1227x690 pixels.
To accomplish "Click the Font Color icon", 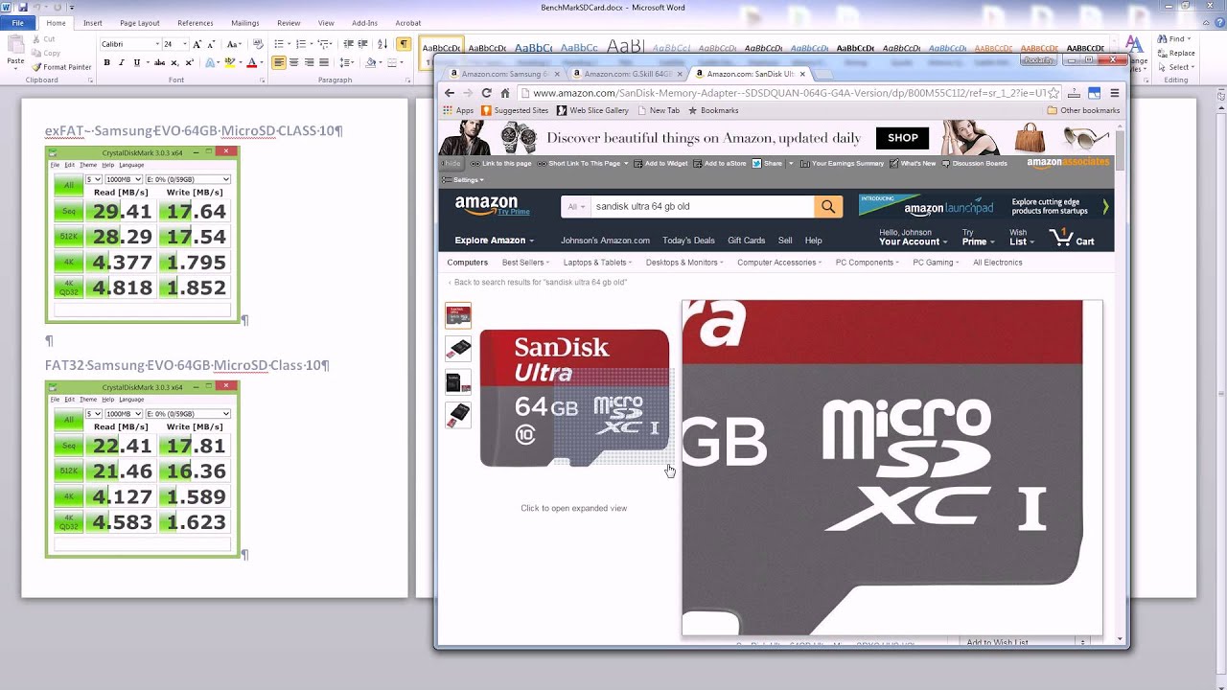I will point(251,62).
